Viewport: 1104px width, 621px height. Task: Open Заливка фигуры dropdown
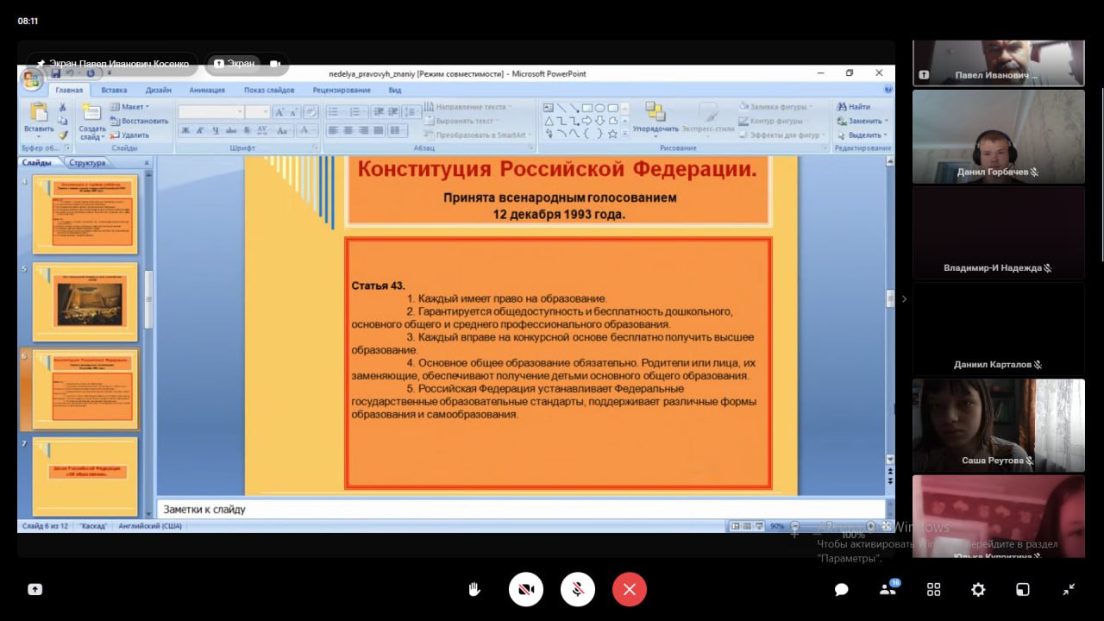coord(774,107)
